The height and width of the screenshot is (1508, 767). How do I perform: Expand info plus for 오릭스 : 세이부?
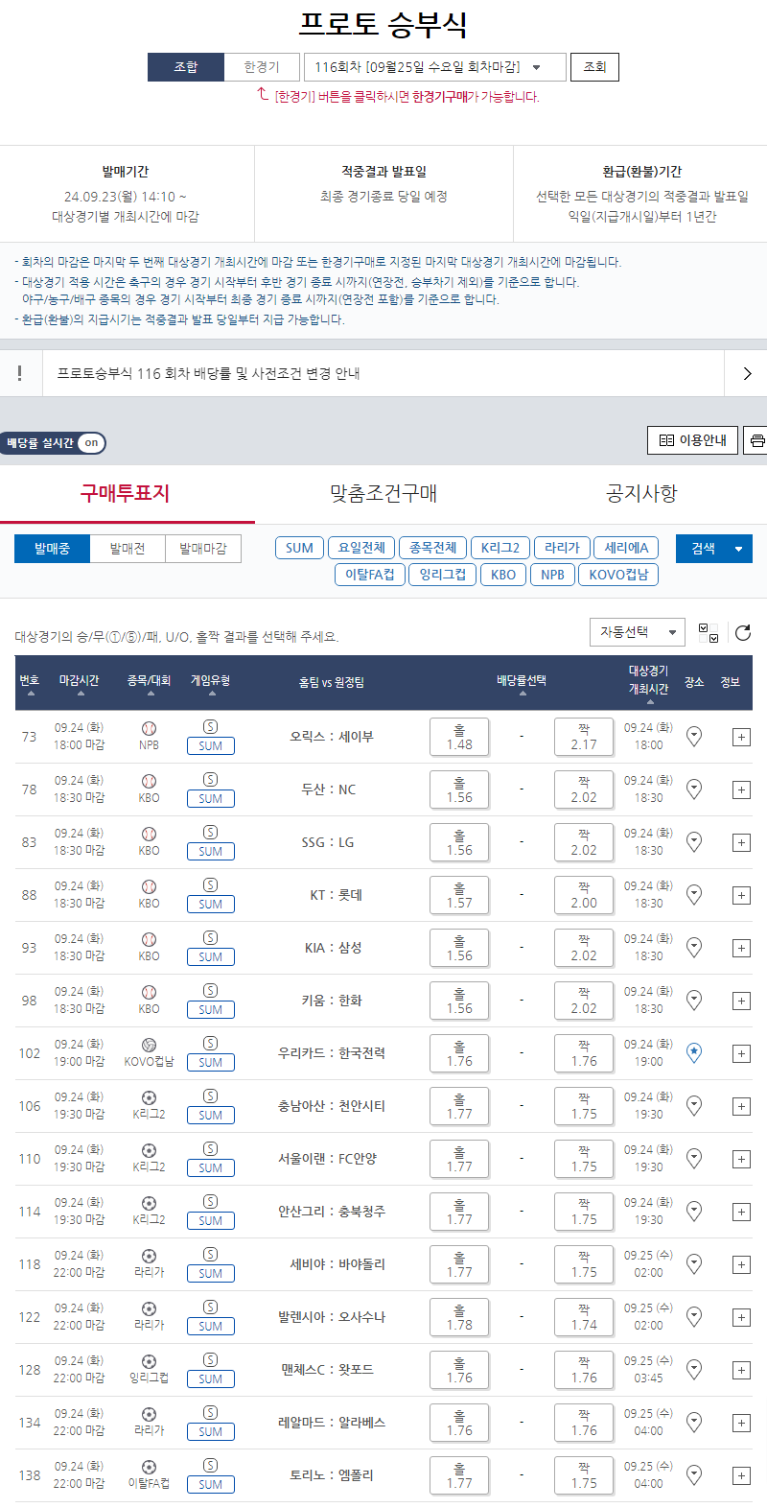[741, 737]
